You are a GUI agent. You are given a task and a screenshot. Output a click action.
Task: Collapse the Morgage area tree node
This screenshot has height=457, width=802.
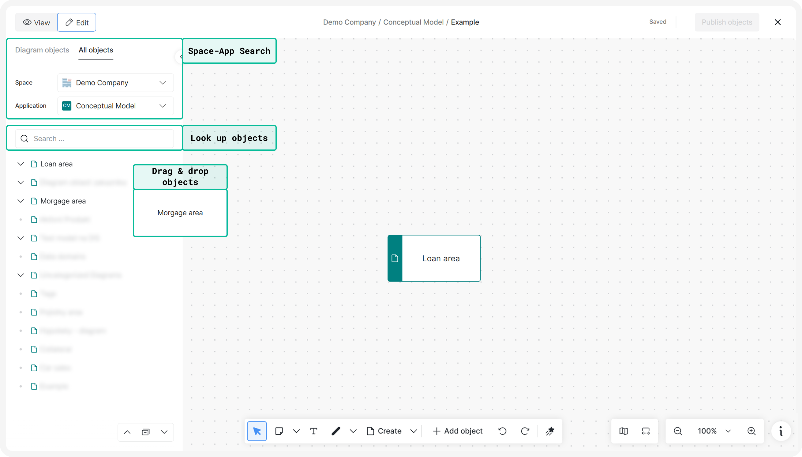(x=21, y=201)
